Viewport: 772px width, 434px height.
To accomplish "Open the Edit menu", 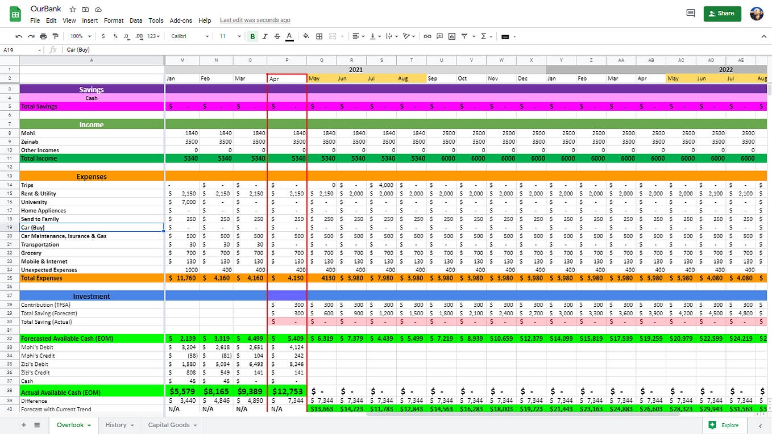I will tap(51, 20).
